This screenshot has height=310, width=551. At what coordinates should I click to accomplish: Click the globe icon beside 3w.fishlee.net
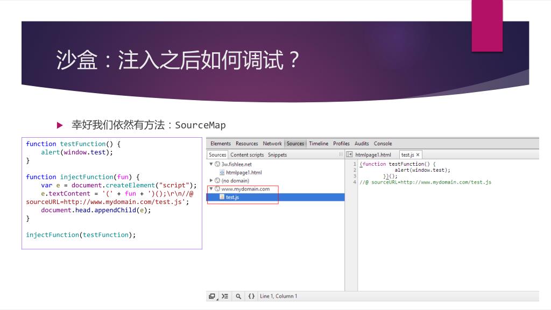(x=217, y=164)
